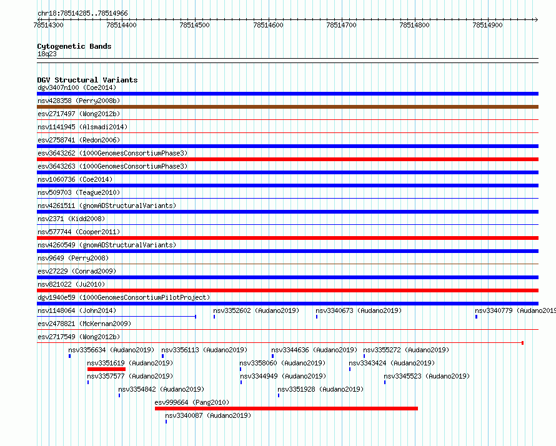
Task: Select the 78514300 ruler position label
Action: click(x=48, y=25)
